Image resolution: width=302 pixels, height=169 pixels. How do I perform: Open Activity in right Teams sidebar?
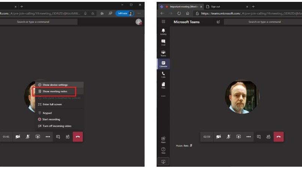click(x=163, y=32)
